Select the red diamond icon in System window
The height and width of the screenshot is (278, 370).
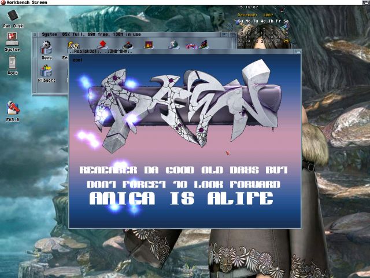pos(102,45)
